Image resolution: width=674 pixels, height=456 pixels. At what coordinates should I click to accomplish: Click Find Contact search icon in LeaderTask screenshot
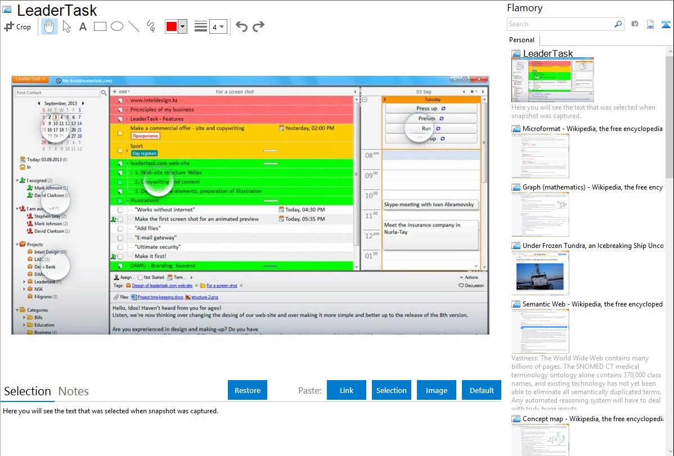pyautogui.click(x=104, y=92)
